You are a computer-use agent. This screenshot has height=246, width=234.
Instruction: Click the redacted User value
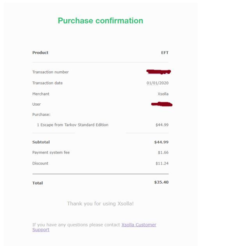click(x=161, y=104)
